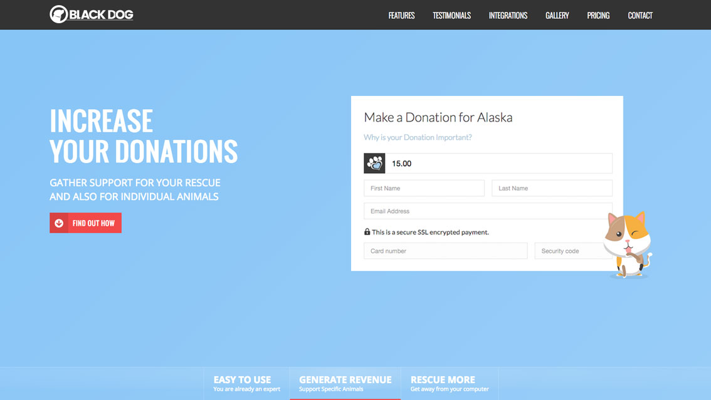711x400 pixels.
Task: Click the padlock SSL security icon
Action: 367,232
